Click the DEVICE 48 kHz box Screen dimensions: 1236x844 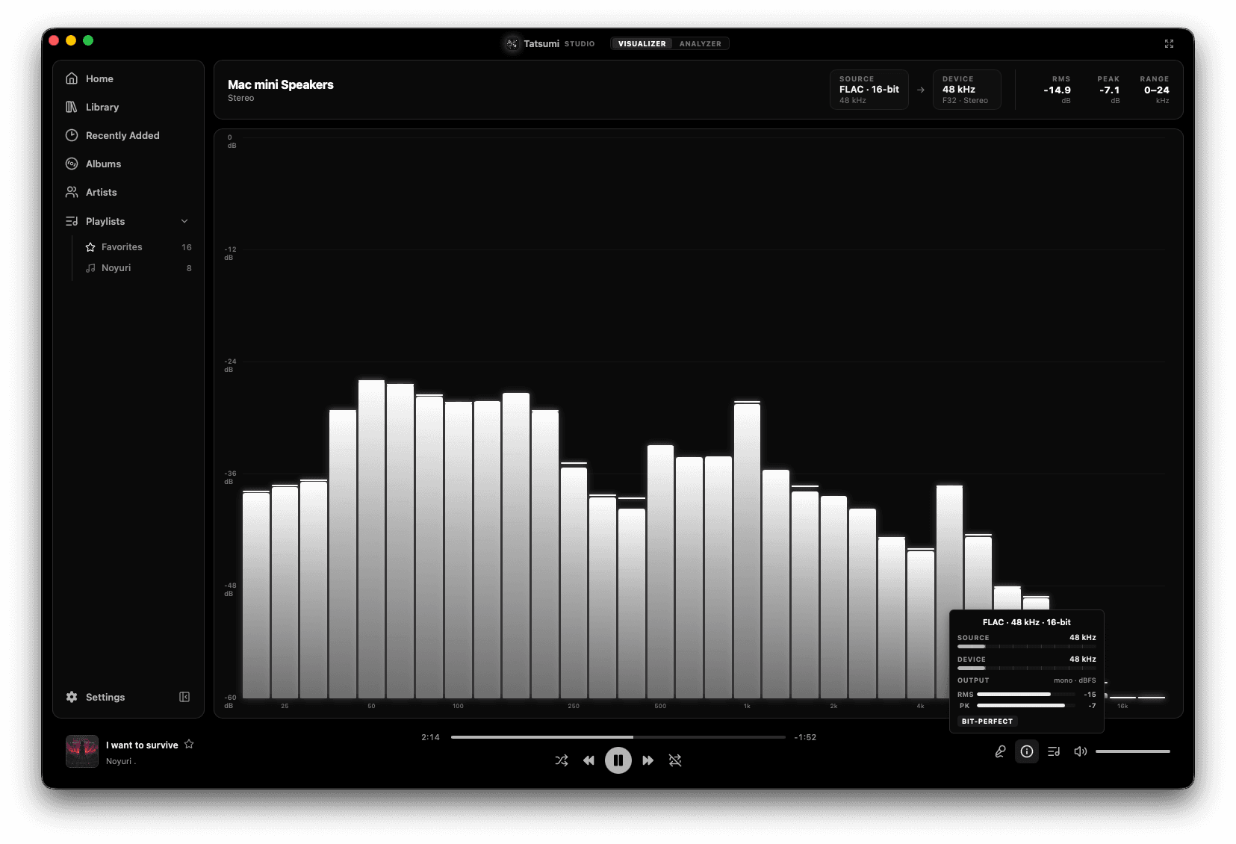[x=967, y=90]
